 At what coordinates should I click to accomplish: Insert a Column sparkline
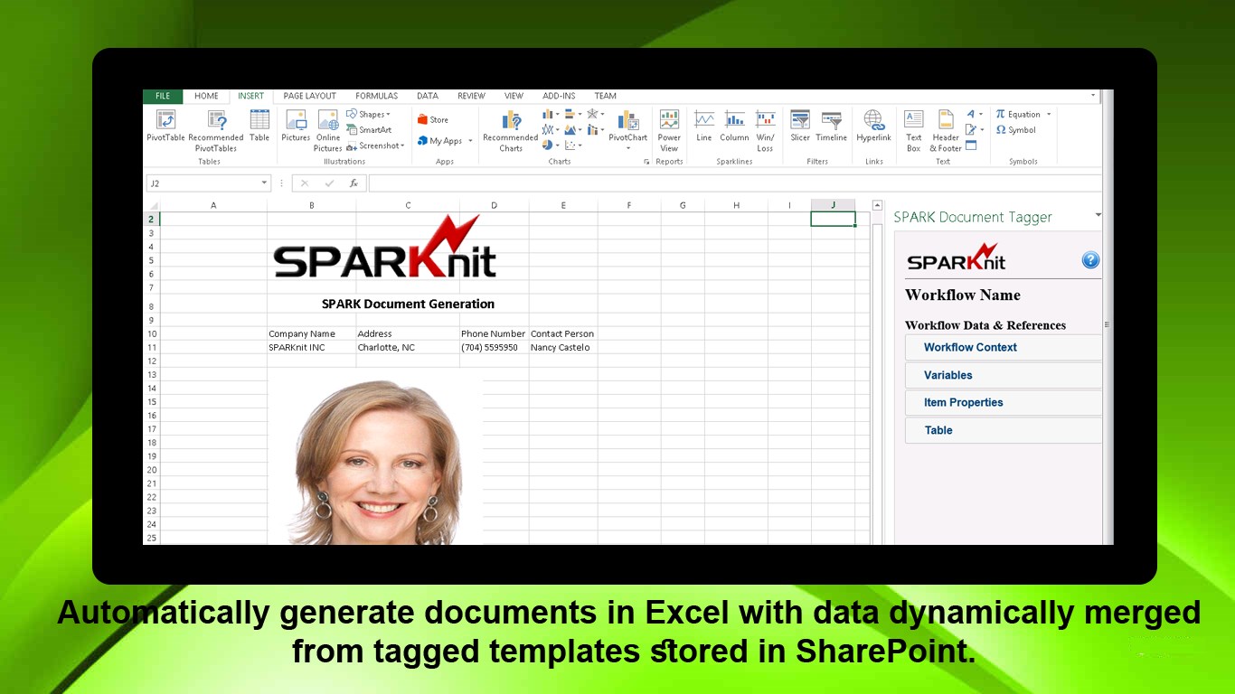coord(734,127)
